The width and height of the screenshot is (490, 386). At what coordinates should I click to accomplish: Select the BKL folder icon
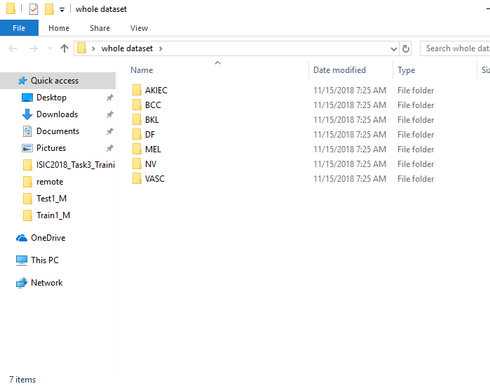coord(137,119)
